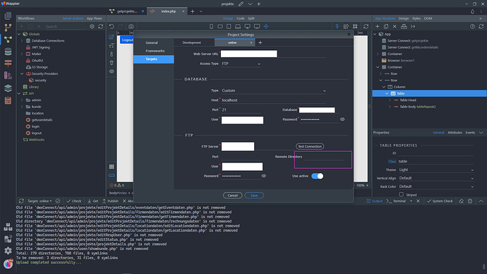Refresh the App Structure tree
Image resolution: width=487 pixels, height=274 pixels.
481,26
